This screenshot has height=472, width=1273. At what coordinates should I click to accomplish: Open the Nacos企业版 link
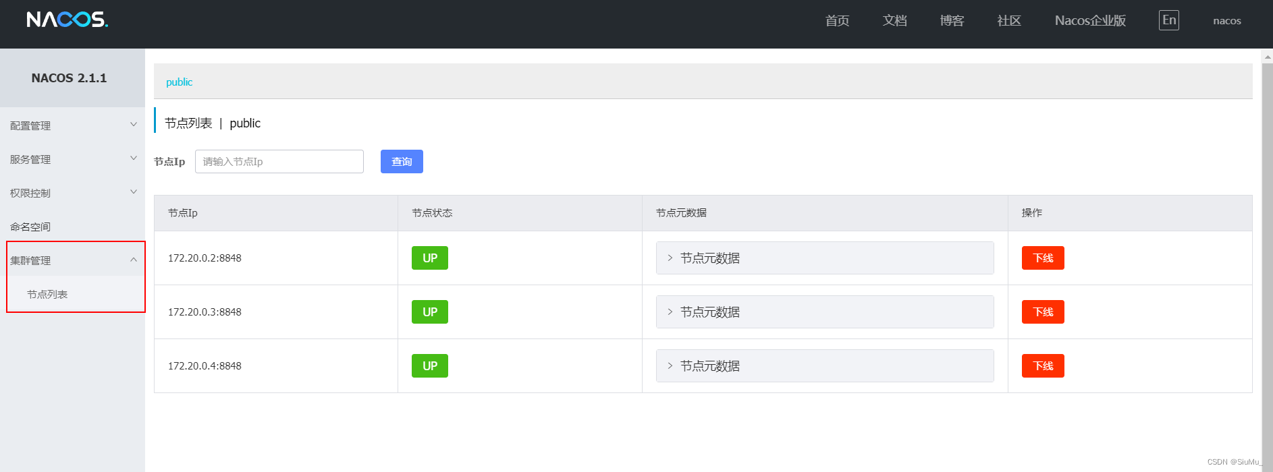1090,21
